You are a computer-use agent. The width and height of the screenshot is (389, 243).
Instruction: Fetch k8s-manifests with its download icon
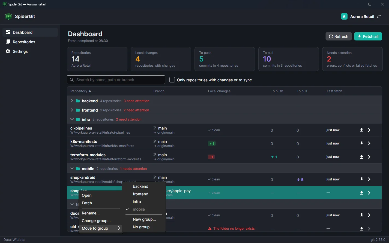361,143
